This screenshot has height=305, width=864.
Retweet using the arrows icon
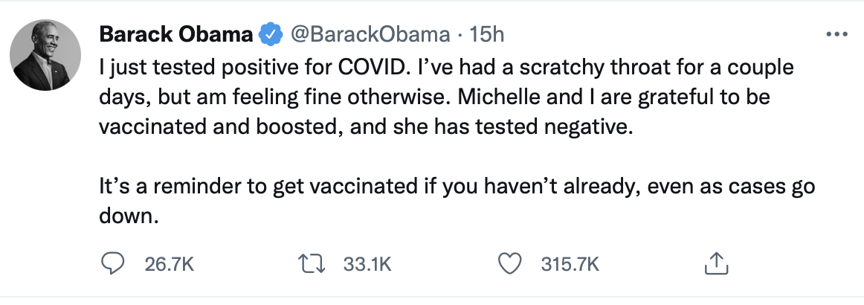pos(310,264)
